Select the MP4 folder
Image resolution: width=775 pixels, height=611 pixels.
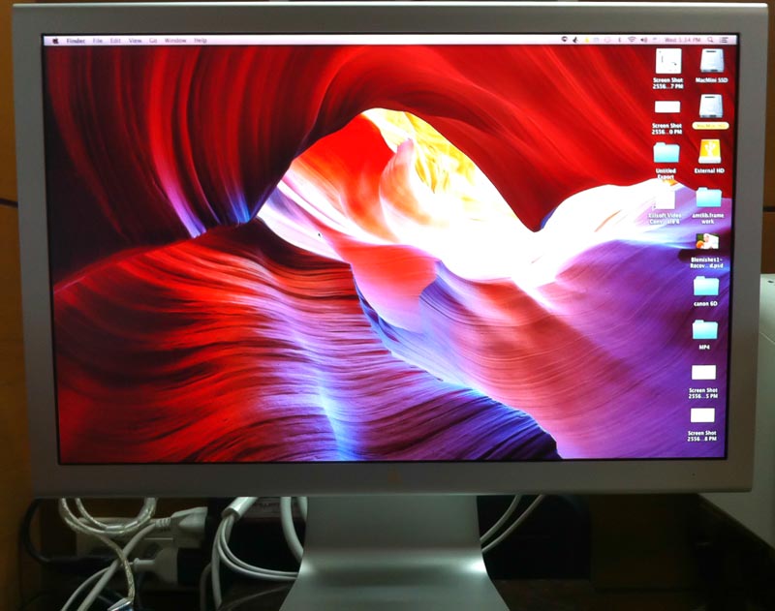coord(705,330)
